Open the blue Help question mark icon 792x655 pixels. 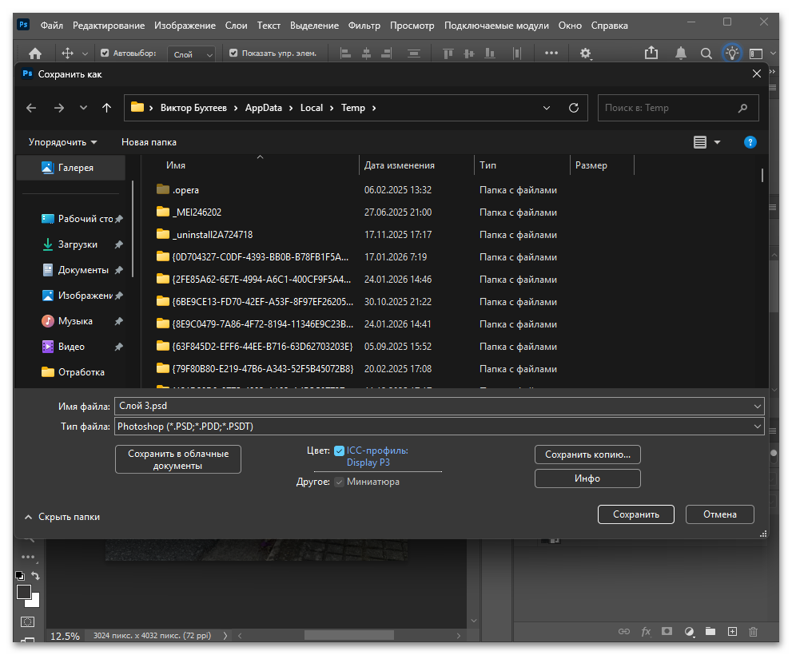(x=750, y=142)
